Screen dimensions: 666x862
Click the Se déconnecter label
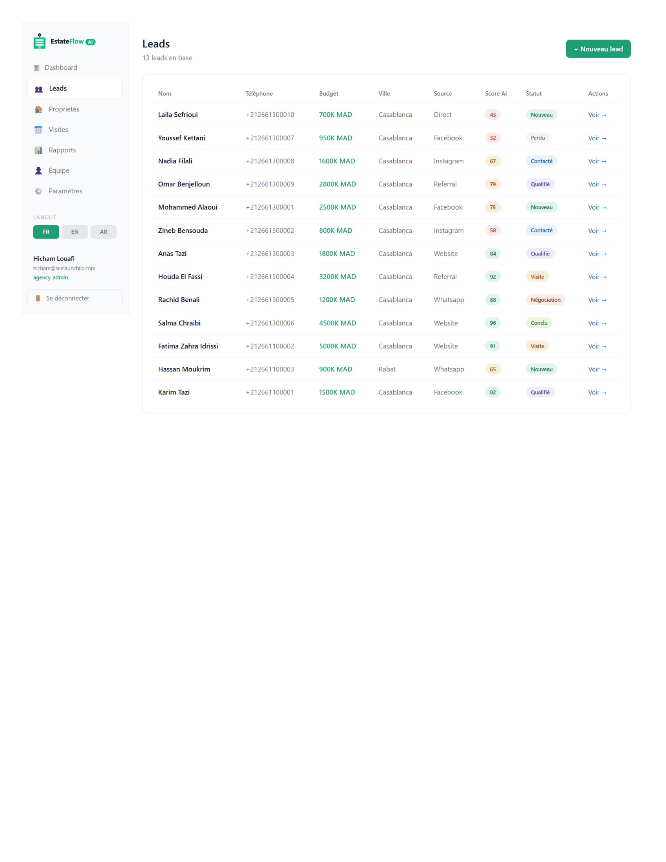coord(67,299)
